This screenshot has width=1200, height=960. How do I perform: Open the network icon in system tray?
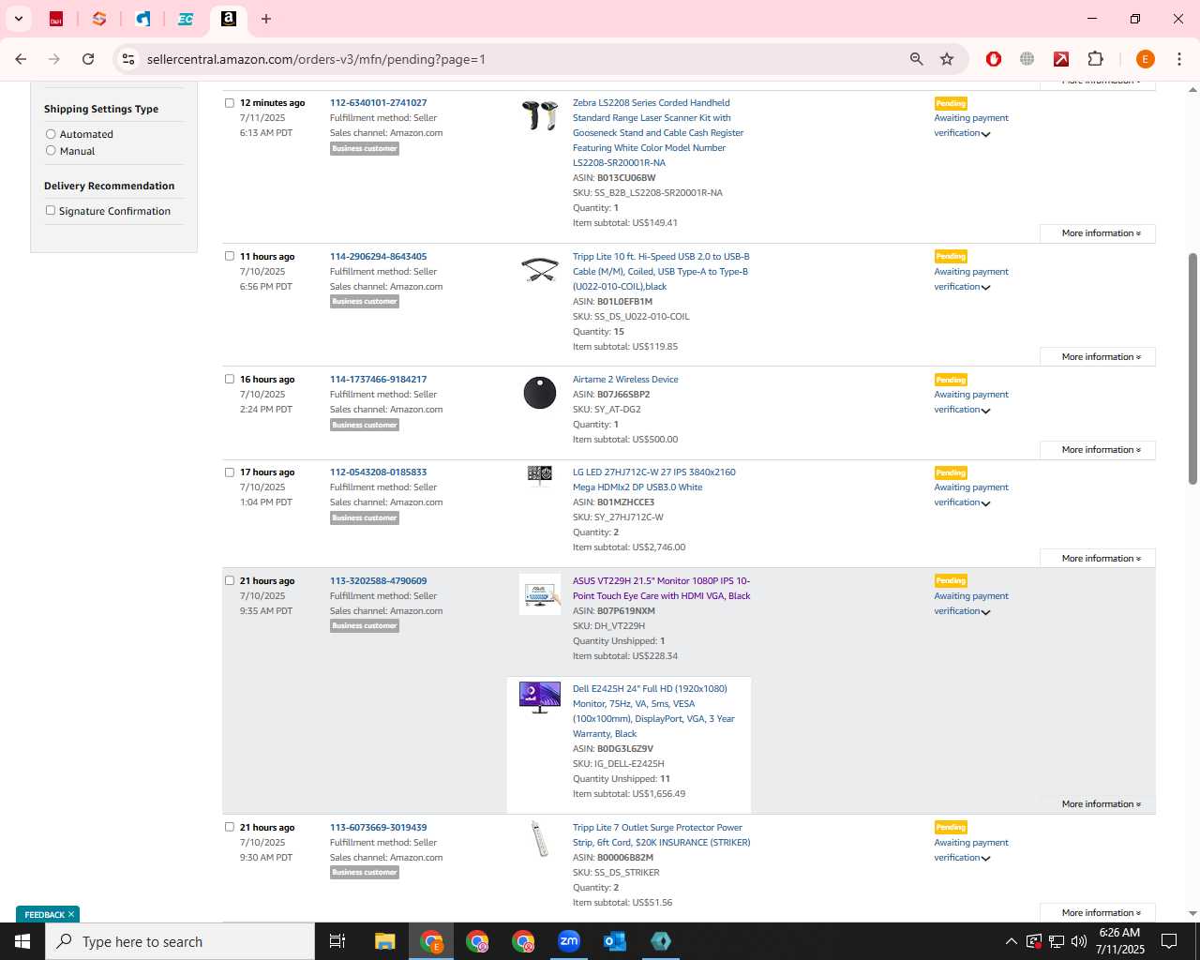[1056, 941]
